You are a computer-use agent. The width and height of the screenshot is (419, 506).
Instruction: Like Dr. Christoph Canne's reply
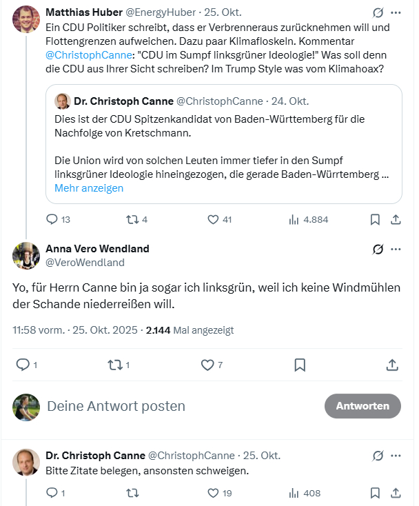coord(214,493)
